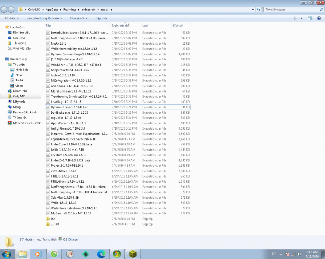The width and height of the screenshot is (325, 259).
Task: Select Hình ảnh library
Action: [21, 70]
